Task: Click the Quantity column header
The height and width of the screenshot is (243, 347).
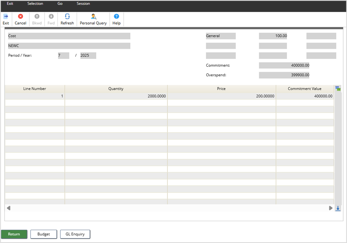Action: [x=116, y=89]
